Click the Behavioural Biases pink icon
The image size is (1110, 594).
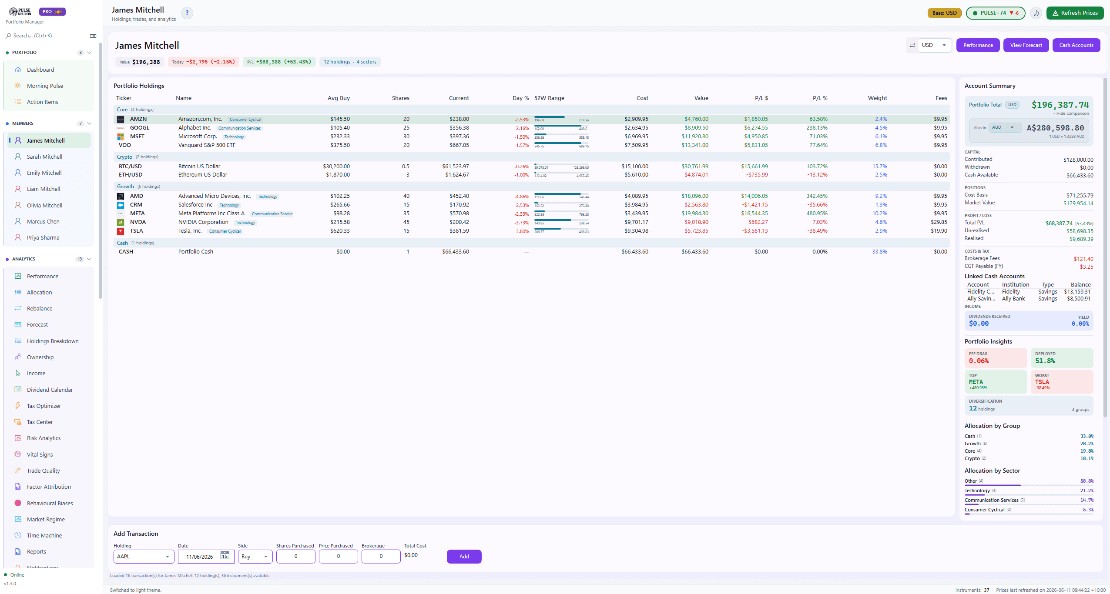click(x=18, y=503)
